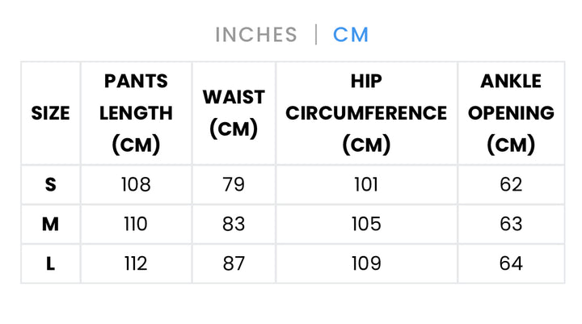Click the ankle opening value 64

511,263
